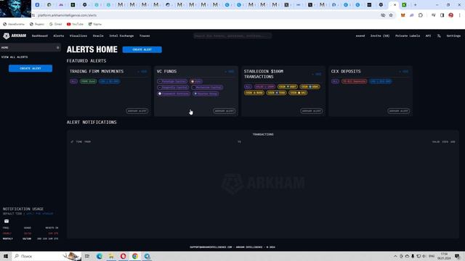Click the Arkham Alert badge on Stablecoin card
Image resolution: width=465 pixels, height=261 pixels.
click(312, 111)
